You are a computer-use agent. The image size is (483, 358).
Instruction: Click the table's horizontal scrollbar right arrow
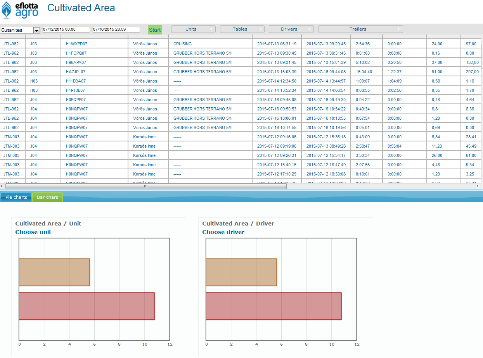[x=477, y=186]
